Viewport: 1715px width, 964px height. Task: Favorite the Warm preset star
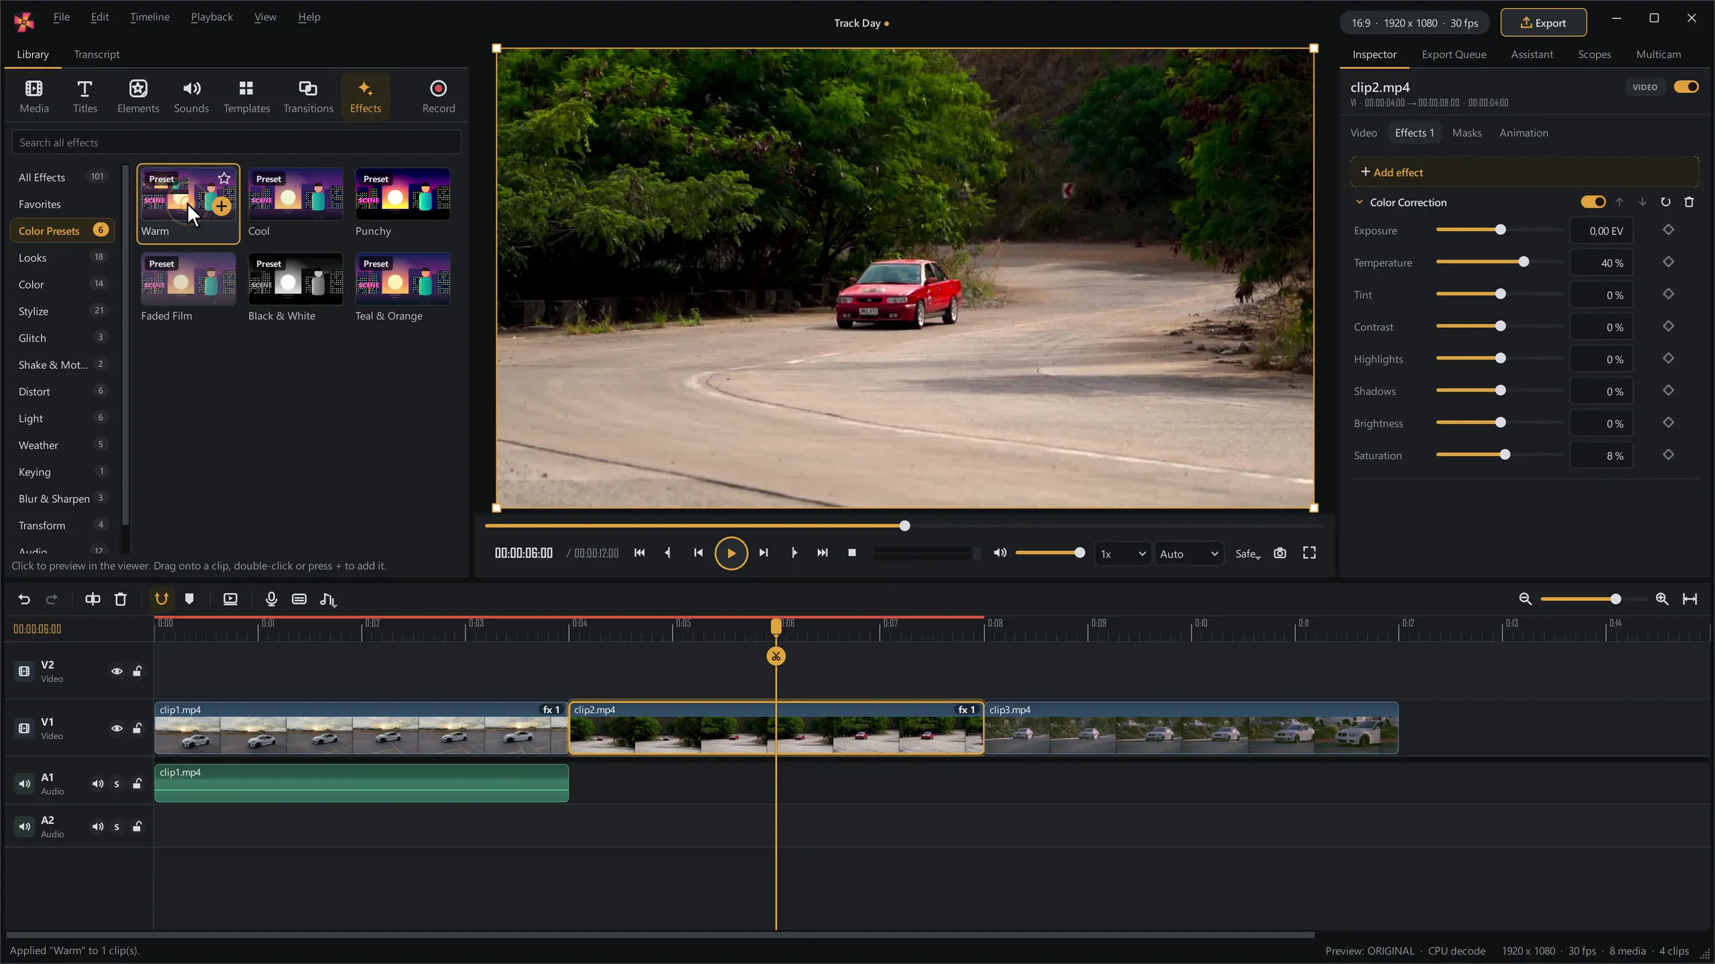pyautogui.click(x=224, y=178)
